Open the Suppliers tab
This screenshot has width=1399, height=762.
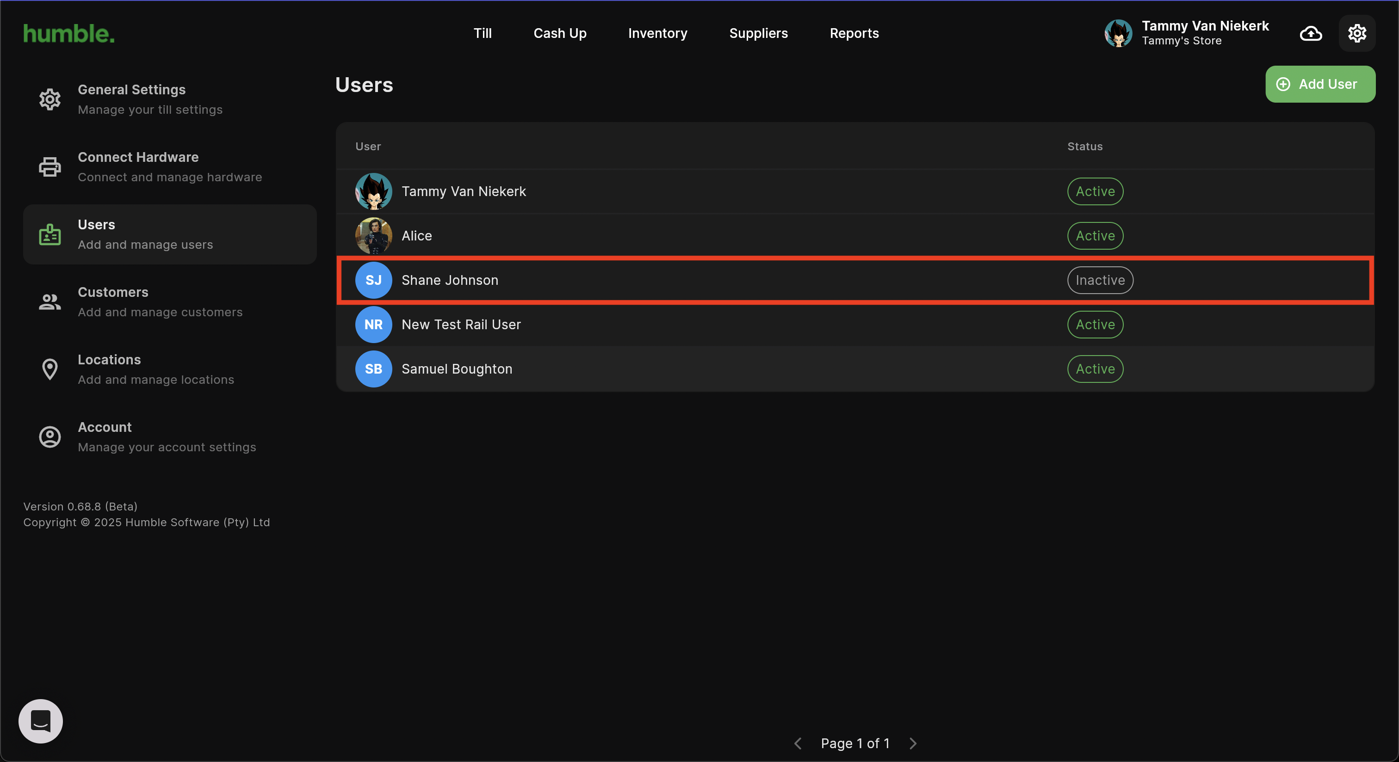(x=759, y=33)
